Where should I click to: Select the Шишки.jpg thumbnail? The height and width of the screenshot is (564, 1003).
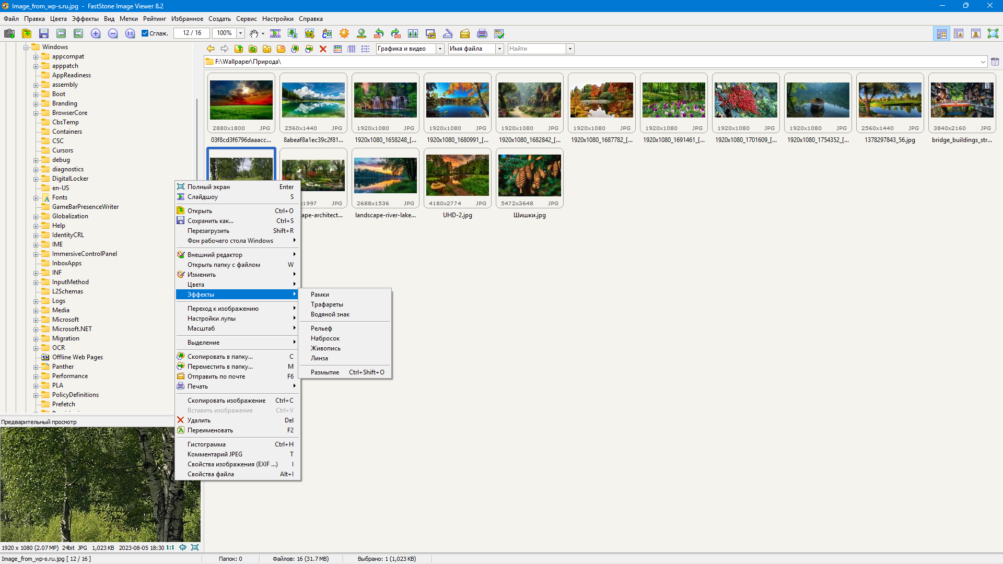click(x=529, y=175)
